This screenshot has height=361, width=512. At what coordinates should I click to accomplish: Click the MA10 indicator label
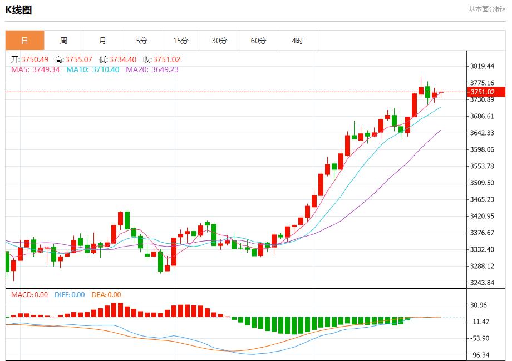point(92,69)
